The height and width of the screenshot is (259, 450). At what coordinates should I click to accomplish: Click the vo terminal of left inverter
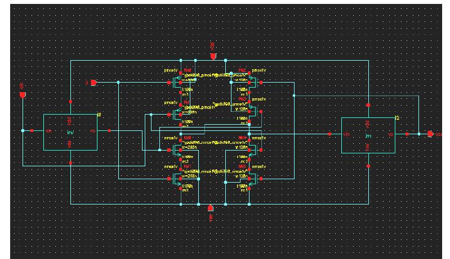(x=108, y=131)
